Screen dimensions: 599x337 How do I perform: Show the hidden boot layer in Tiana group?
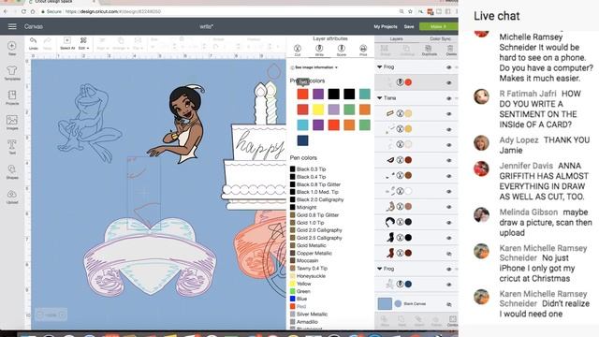tap(449, 254)
